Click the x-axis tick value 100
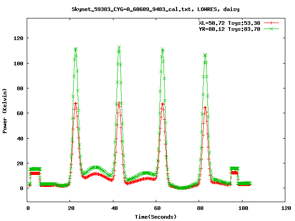The height and width of the screenshot is (221, 295). (243, 208)
